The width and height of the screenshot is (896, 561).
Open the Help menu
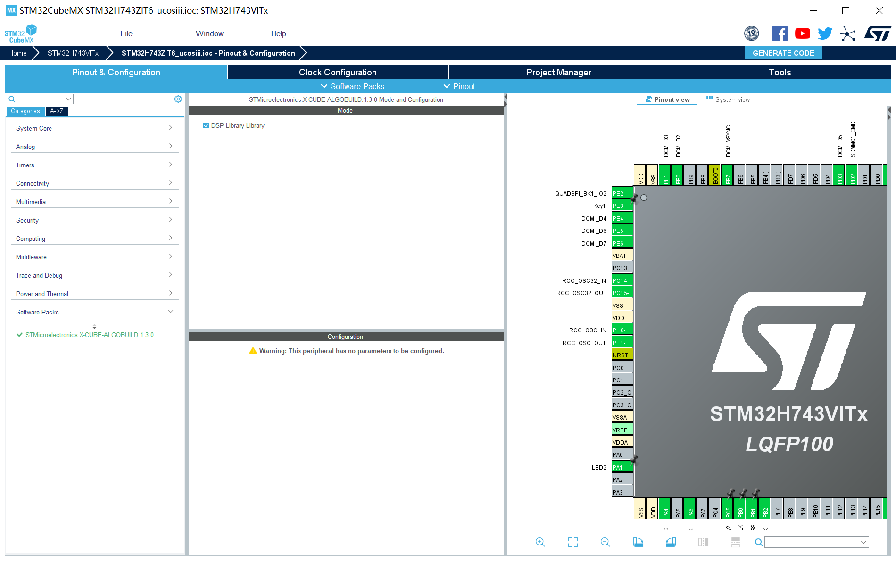(278, 33)
